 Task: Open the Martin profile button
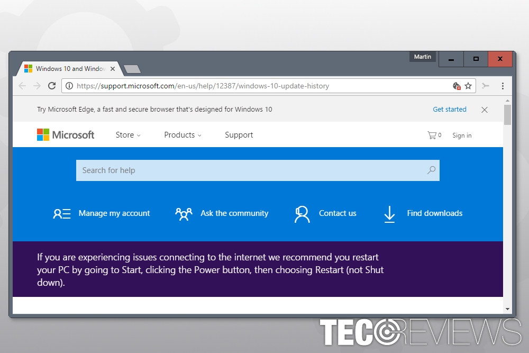(x=422, y=57)
